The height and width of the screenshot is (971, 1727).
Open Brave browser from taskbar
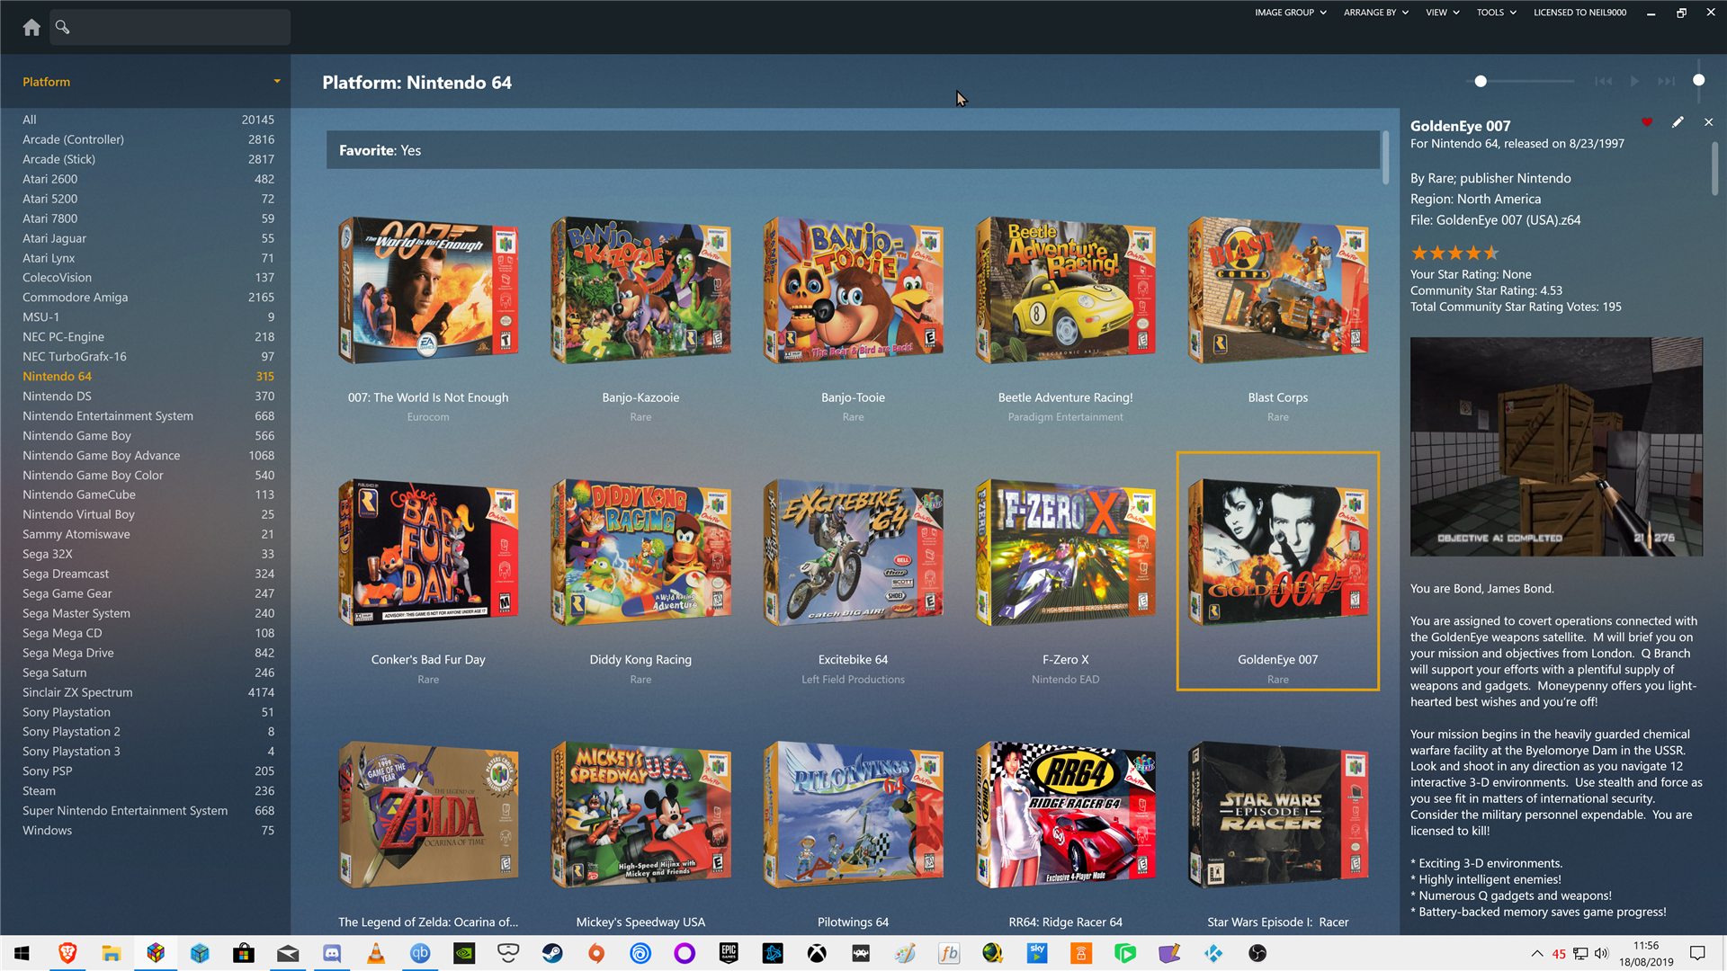click(67, 953)
